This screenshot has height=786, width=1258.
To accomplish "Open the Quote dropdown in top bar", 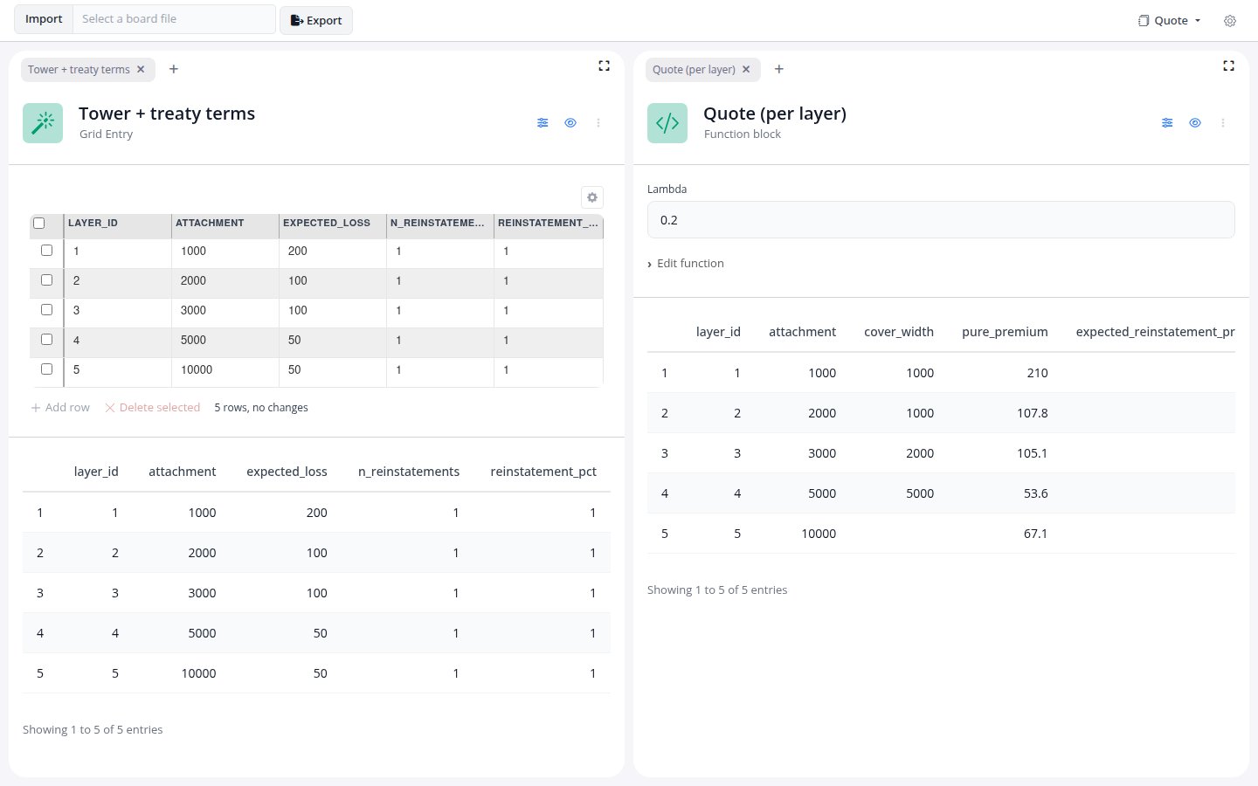I will tap(1170, 21).
